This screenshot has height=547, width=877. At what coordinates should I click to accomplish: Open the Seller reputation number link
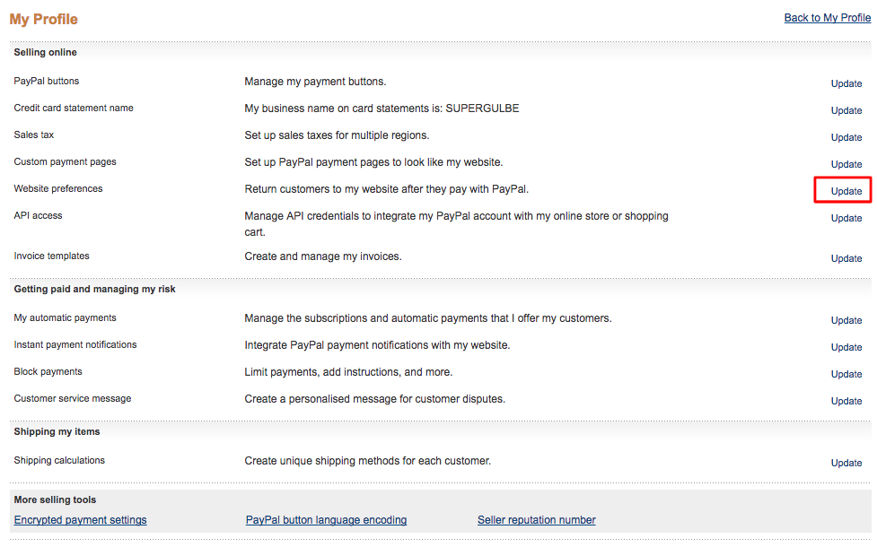[537, 519]
